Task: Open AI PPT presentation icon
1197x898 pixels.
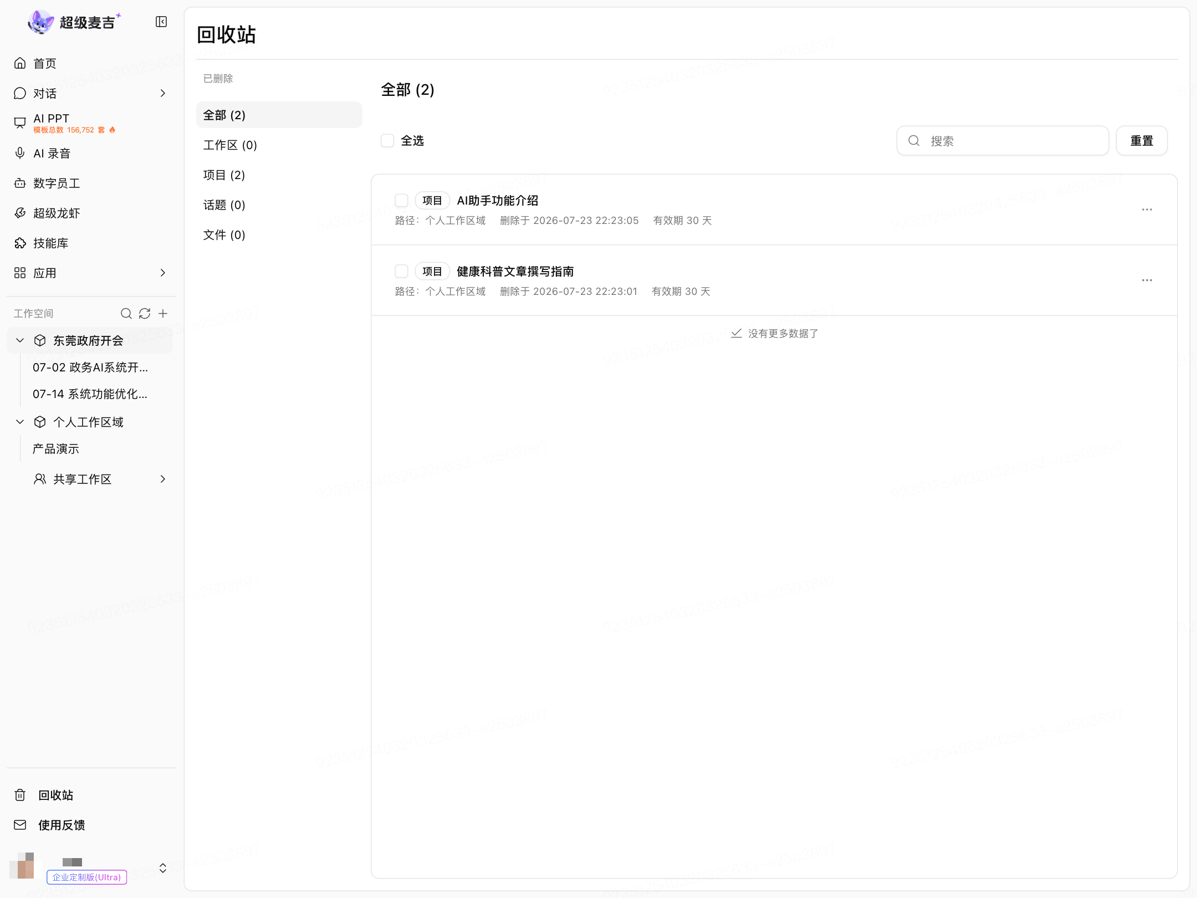Action: pyautogui.click(x=20, y=123)
